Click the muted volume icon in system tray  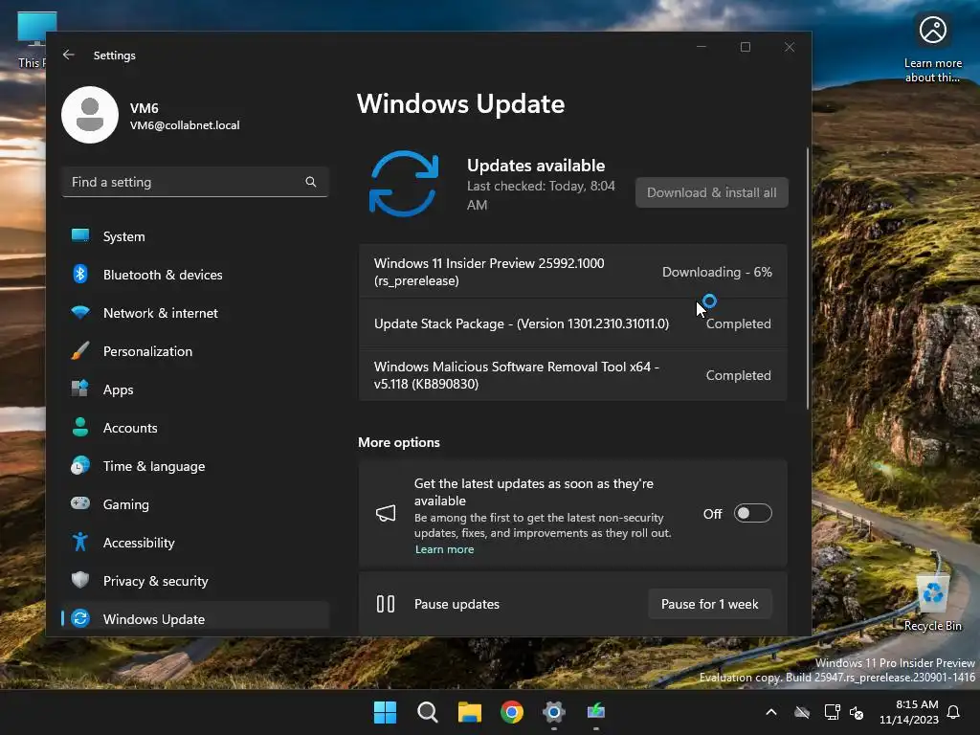[x=857, y=712]
